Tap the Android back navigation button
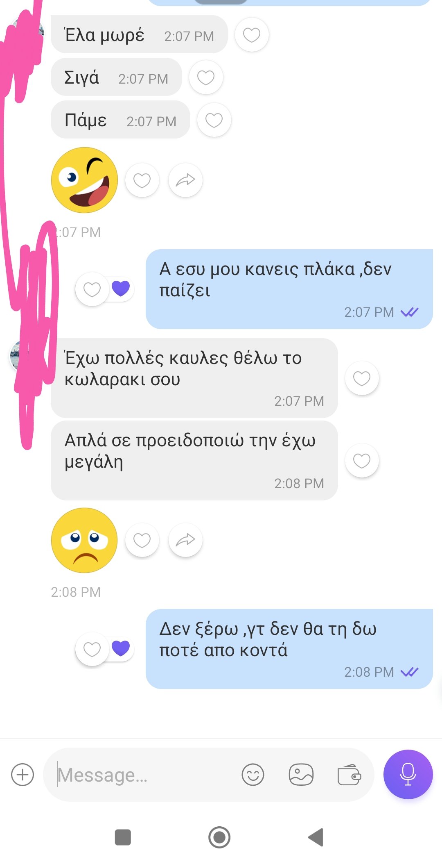442x864 pixels. [x=316, y=837]
